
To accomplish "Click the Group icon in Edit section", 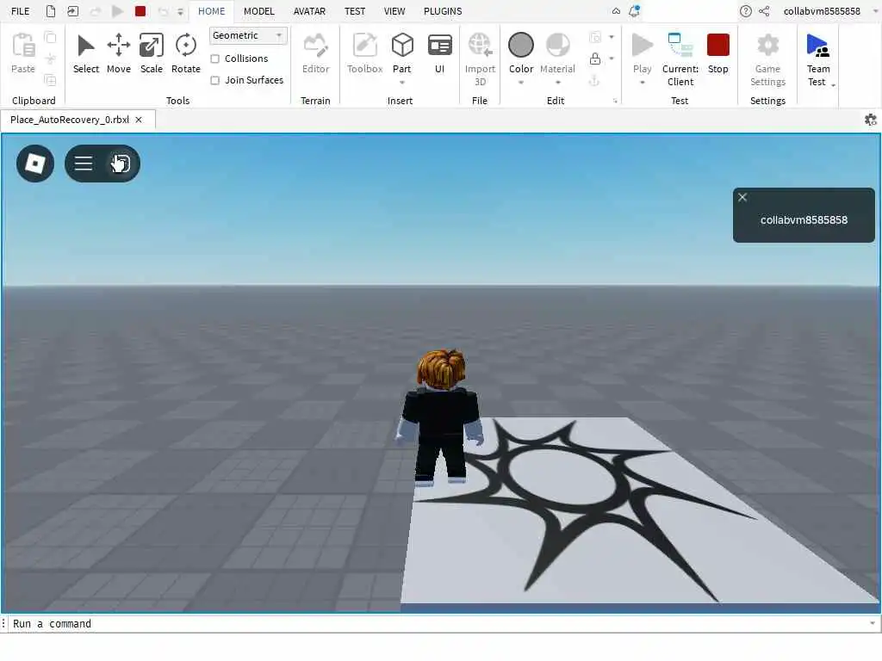I will coord(594,37).
